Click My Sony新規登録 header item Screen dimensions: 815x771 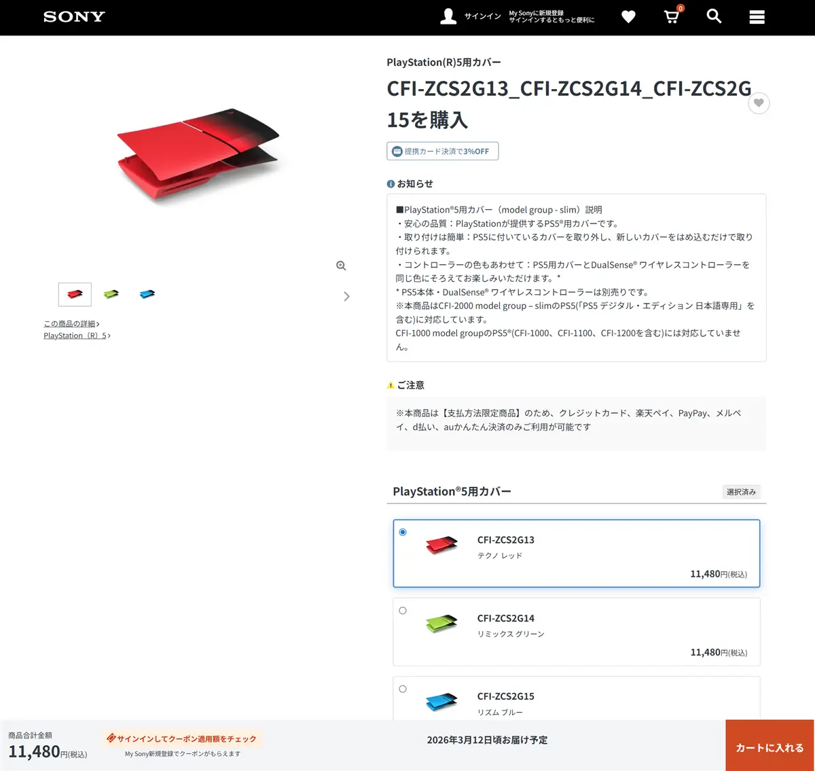[551, 17]
